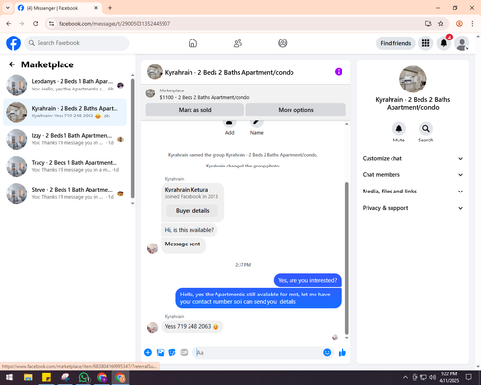Click the "Hi, is this available?" message
The height and width of the screenshot is (385, 481).
point(190,230)
